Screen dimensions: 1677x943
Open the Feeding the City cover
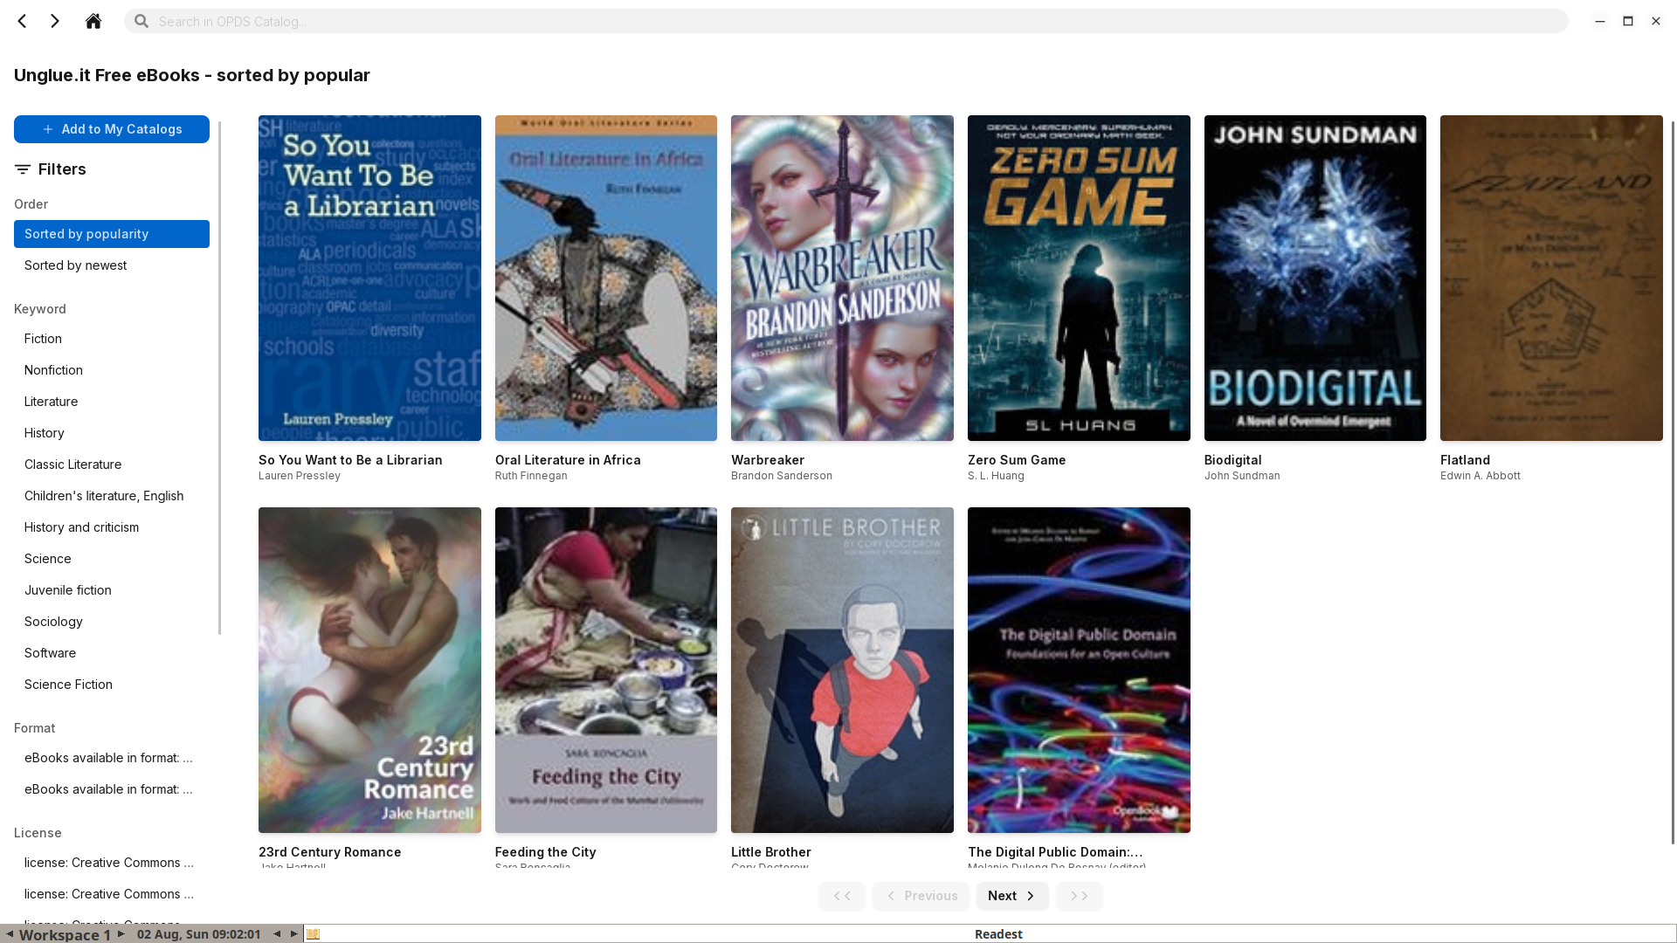[x=606, y=670]
